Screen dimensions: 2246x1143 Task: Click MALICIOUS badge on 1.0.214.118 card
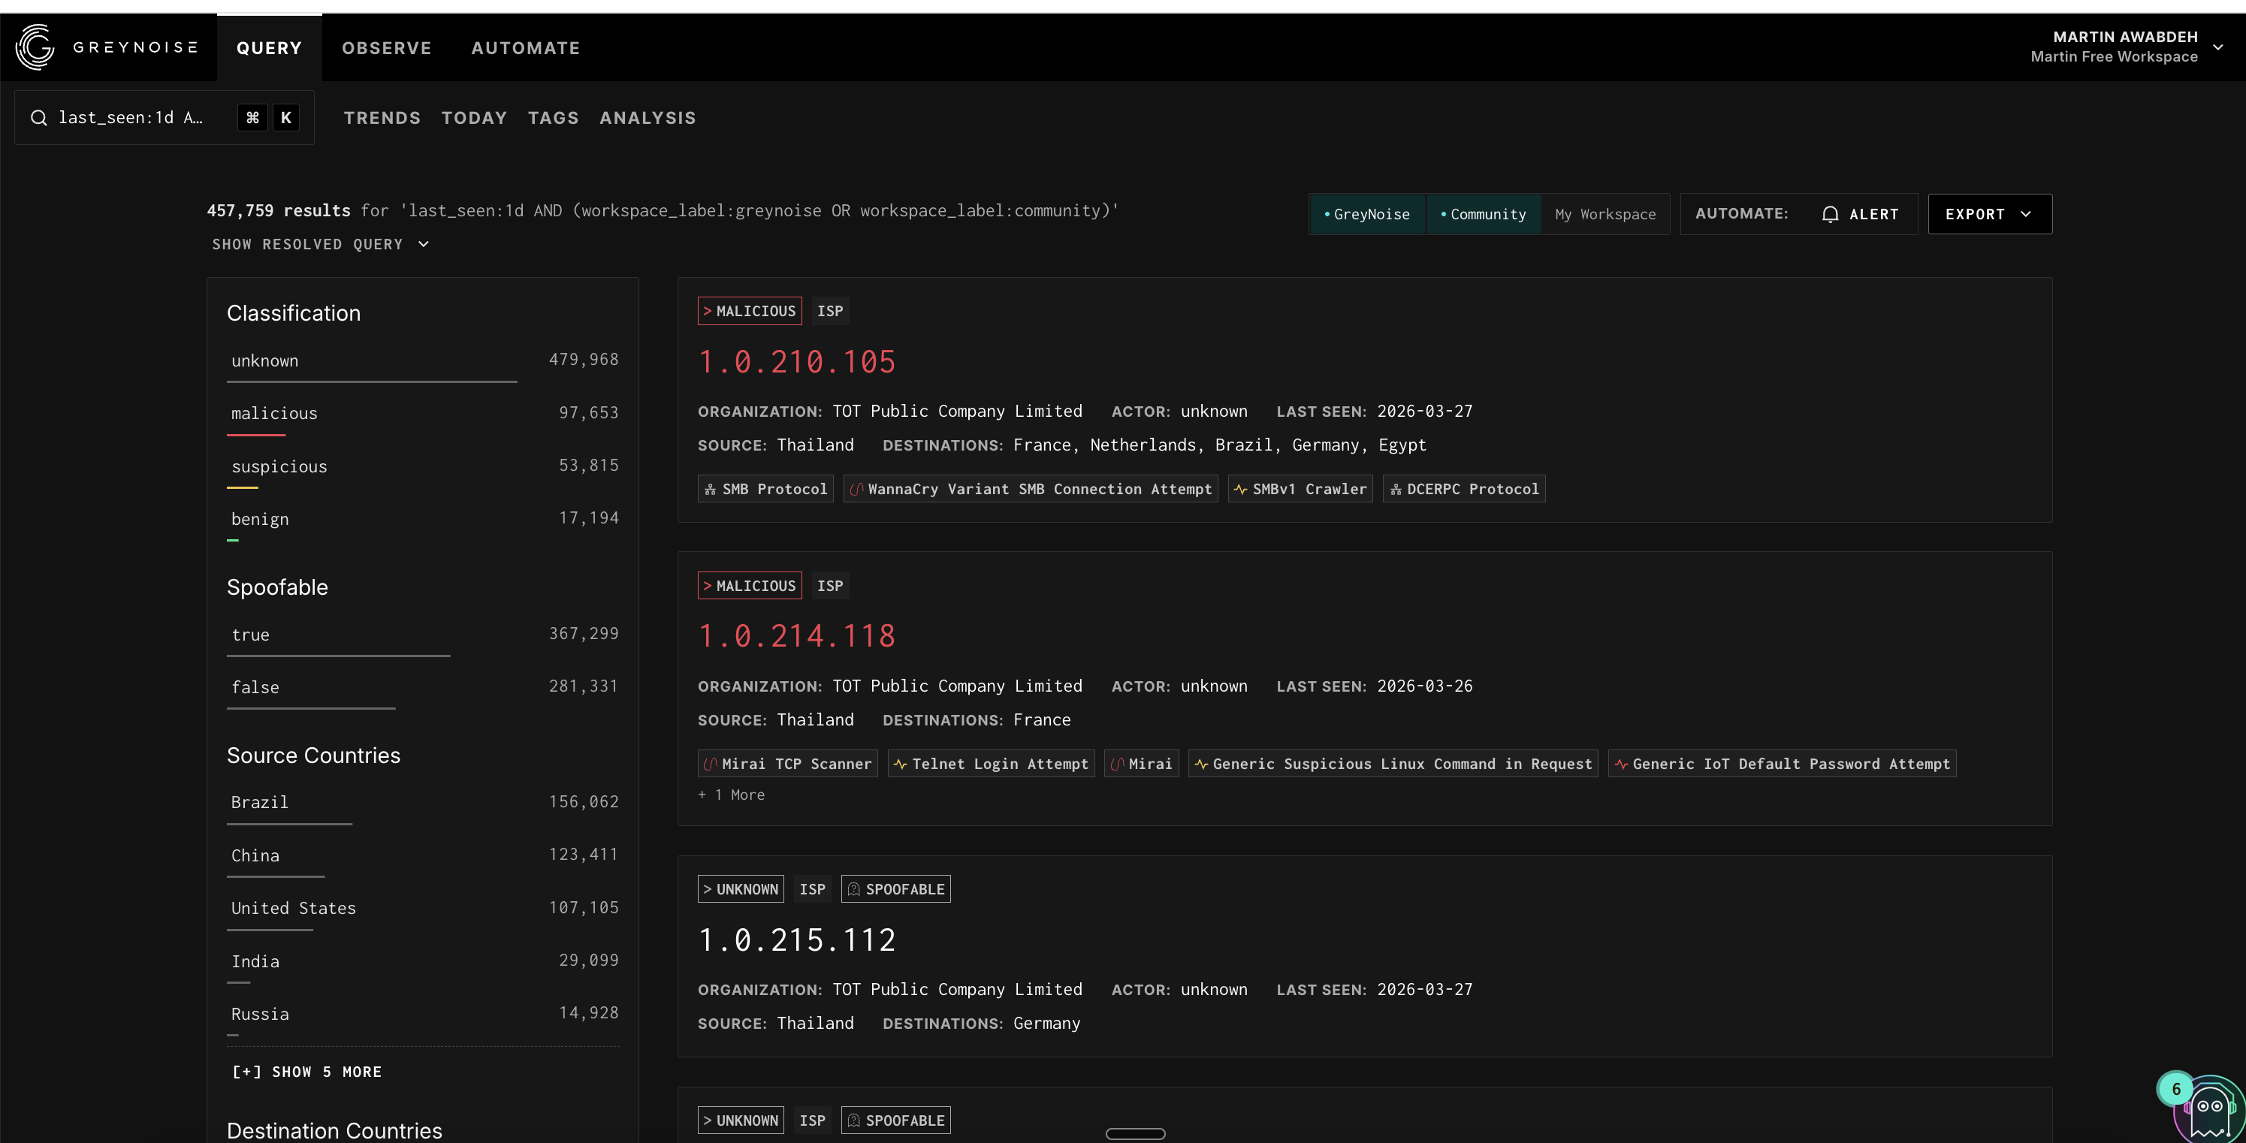click(749, 586)
